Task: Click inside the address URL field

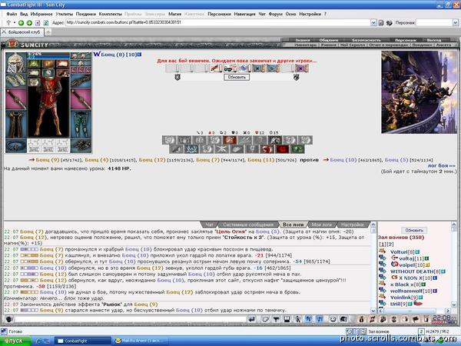Action: 217,22
